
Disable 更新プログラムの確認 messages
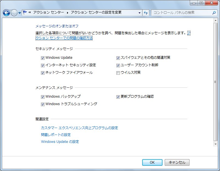[118, 97]
